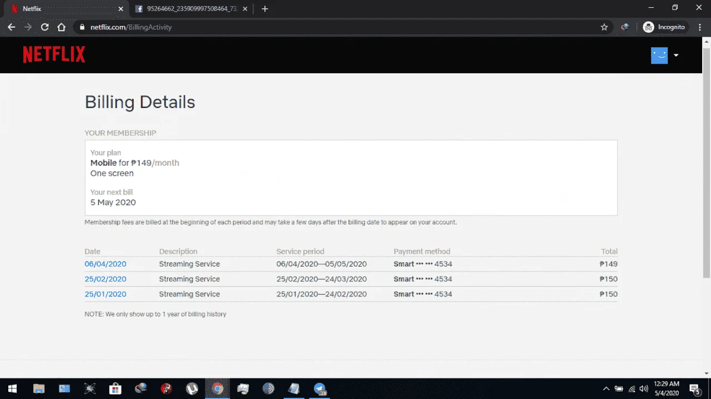This screenshot has width=711, height=399.
Task: Open the volume control tray icon
Action: pyautogui.click(x=644, y=388)
